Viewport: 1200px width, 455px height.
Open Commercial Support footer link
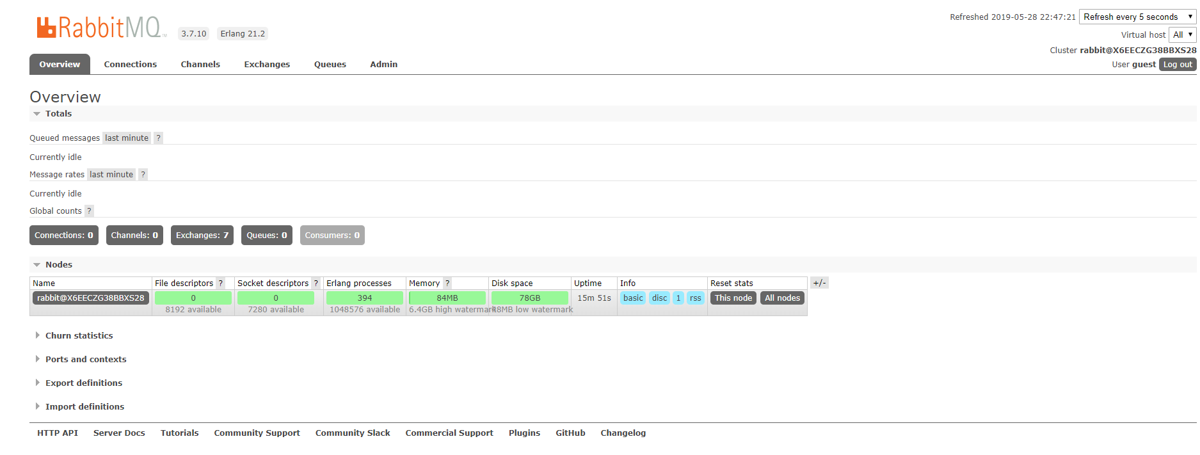click(x=449, y=433)
